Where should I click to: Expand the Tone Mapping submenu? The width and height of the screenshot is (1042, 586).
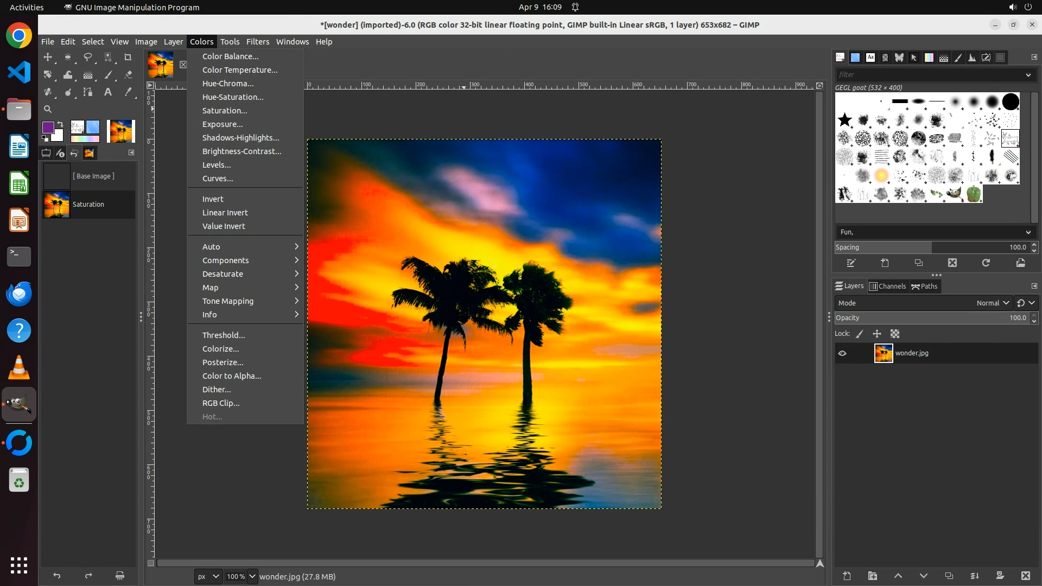point(228,301)
